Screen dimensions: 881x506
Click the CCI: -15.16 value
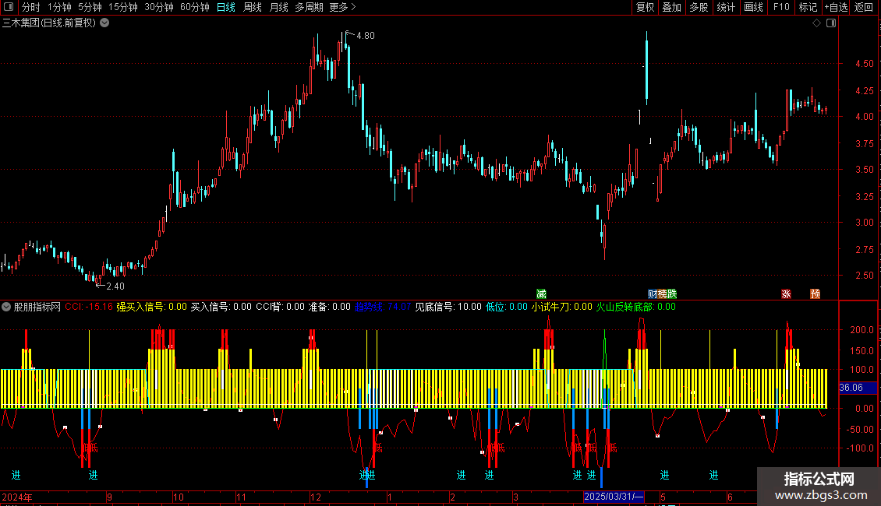coord(89,307)
